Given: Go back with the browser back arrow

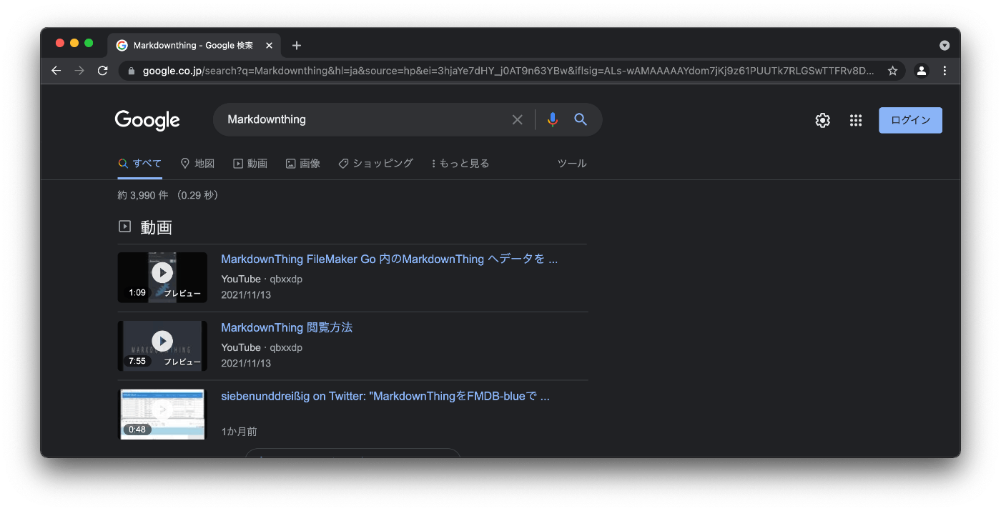Looking at the screenshot, I should (56, 71).
